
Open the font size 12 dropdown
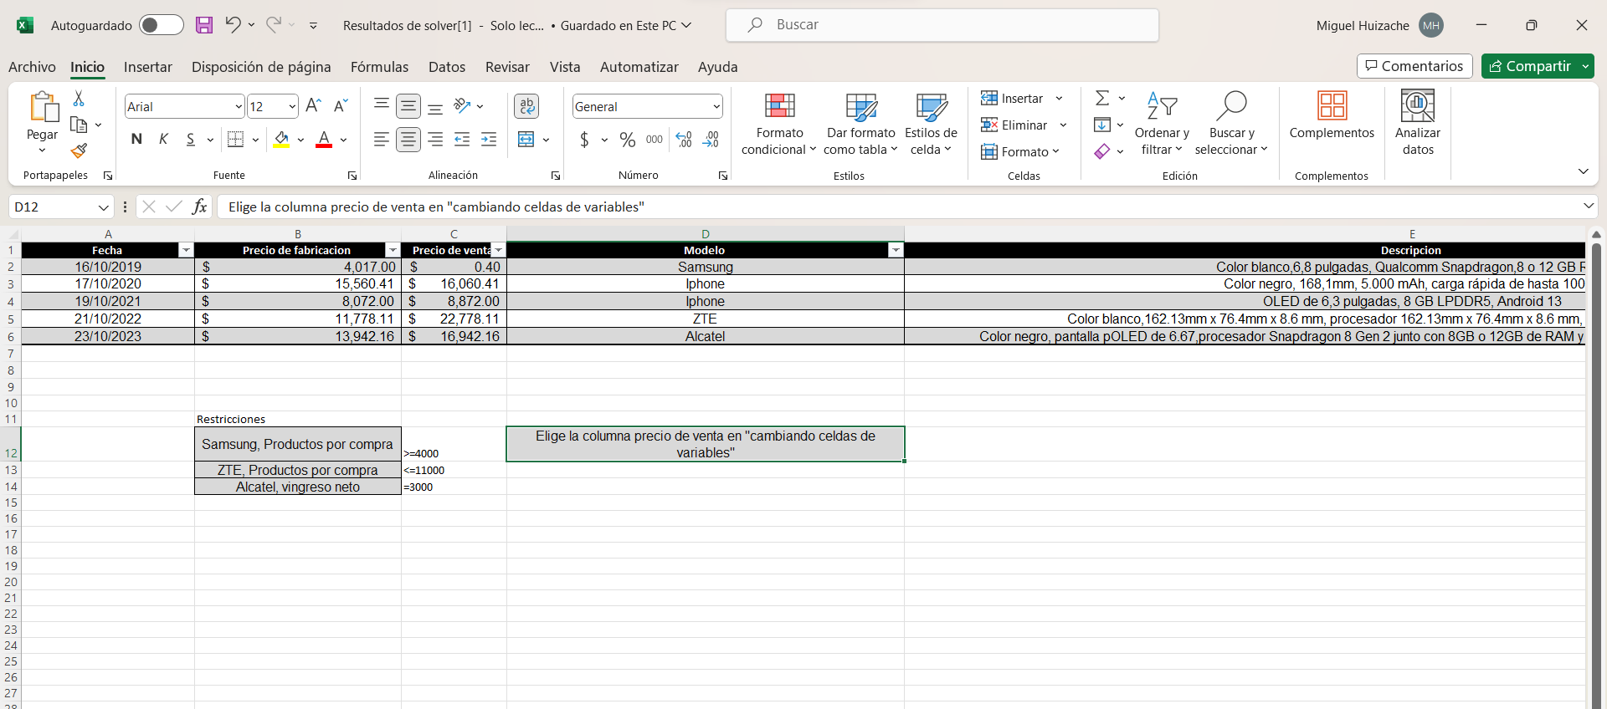tap(291, 106)
